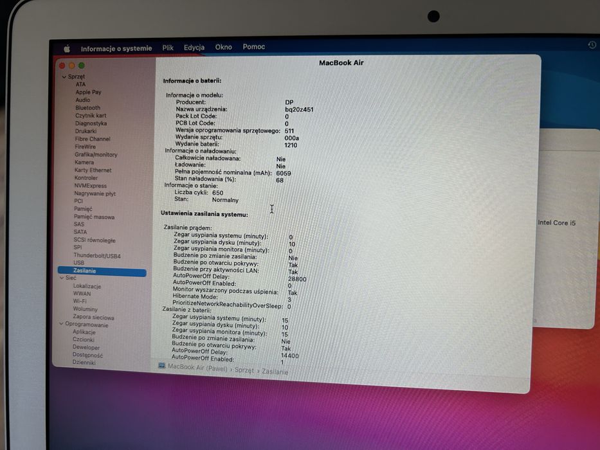Select NVMExpress in the sidebar
Viewport: 600px width, 450px height.
point(90,186)
